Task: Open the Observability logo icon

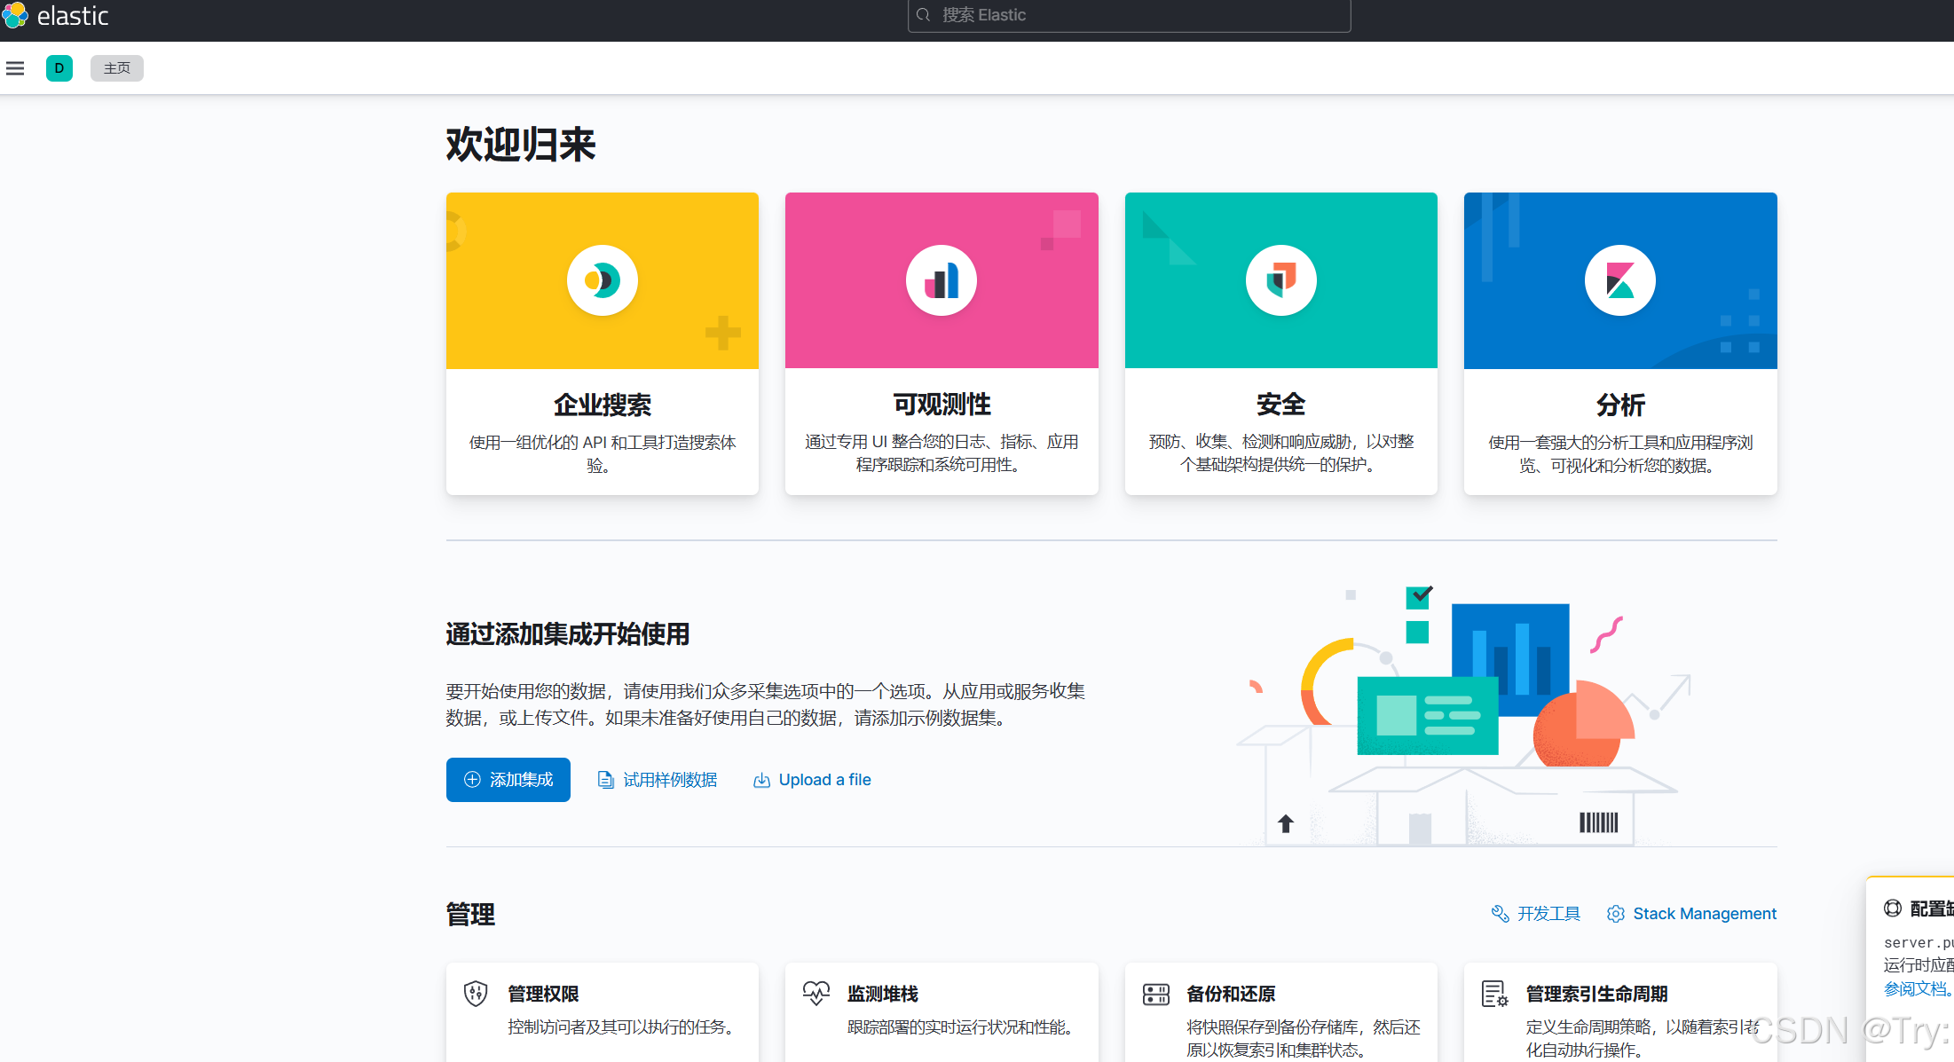Action: pyautogui.click(x=942, y=280)
